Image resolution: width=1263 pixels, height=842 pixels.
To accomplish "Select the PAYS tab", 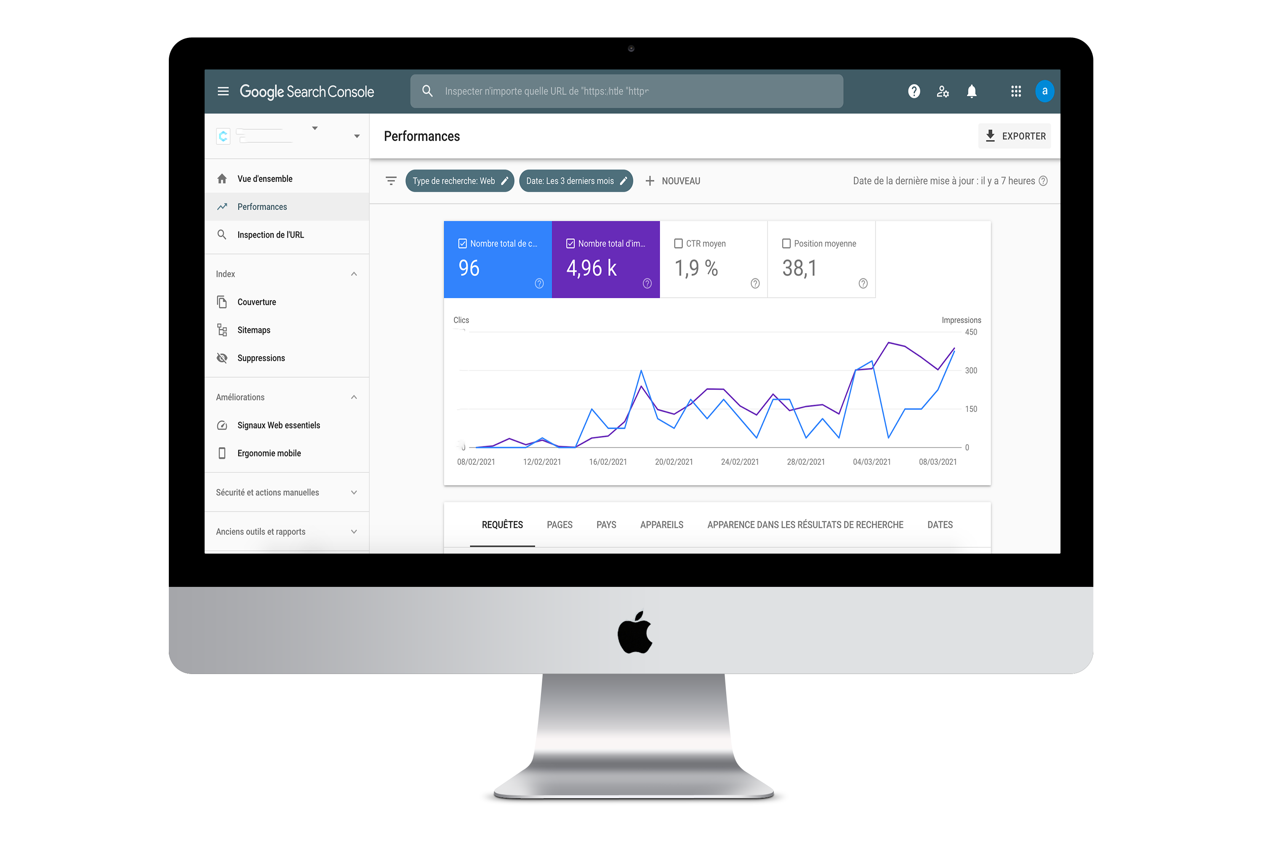I will (605, 525).
